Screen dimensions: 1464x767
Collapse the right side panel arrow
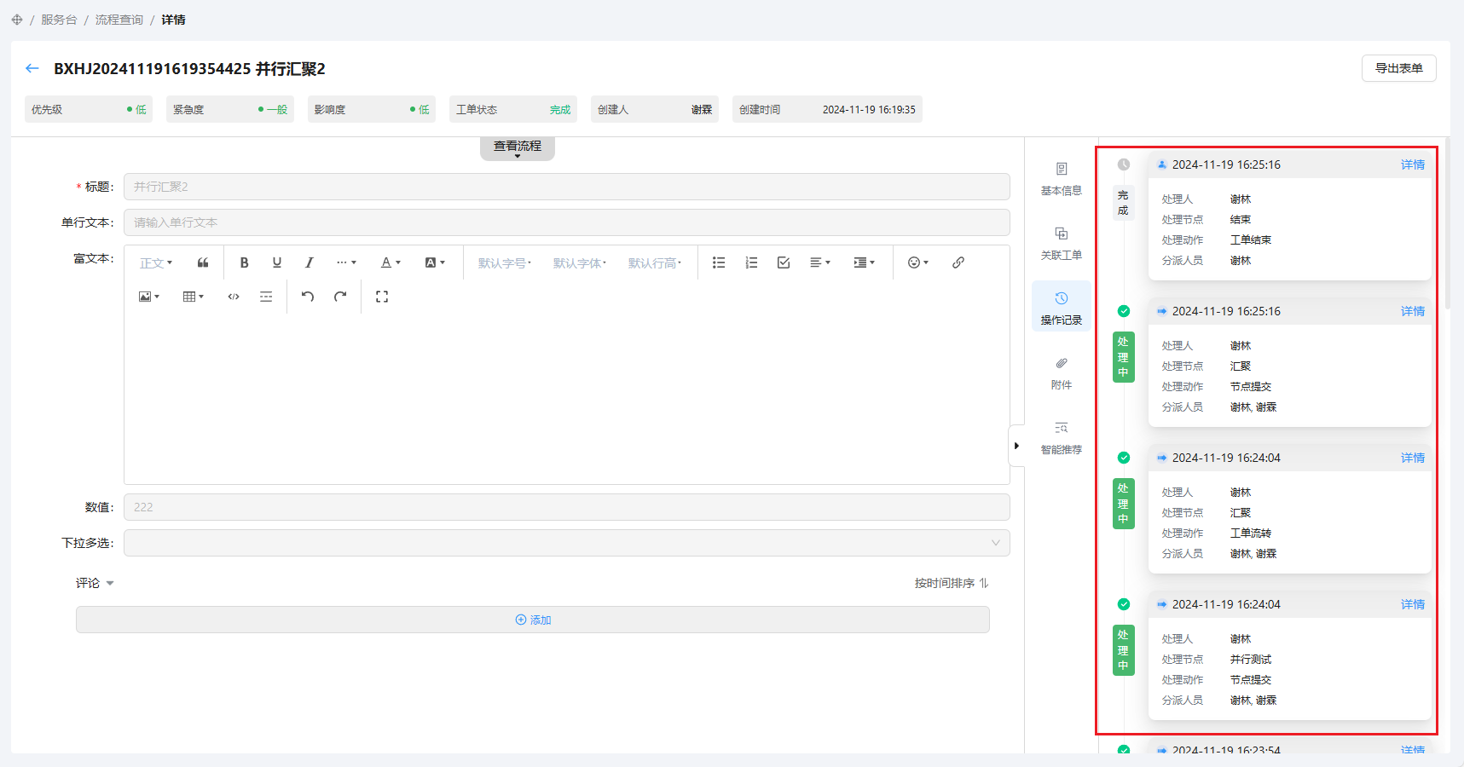tap(1016, 446)
